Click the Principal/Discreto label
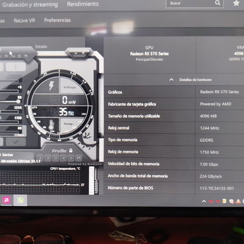244x244 pixels. point(149,59)
